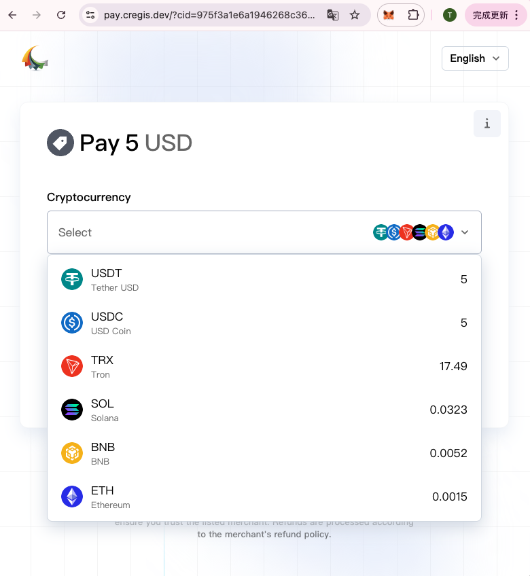Click the 完成更新 update button

[491, 15]
